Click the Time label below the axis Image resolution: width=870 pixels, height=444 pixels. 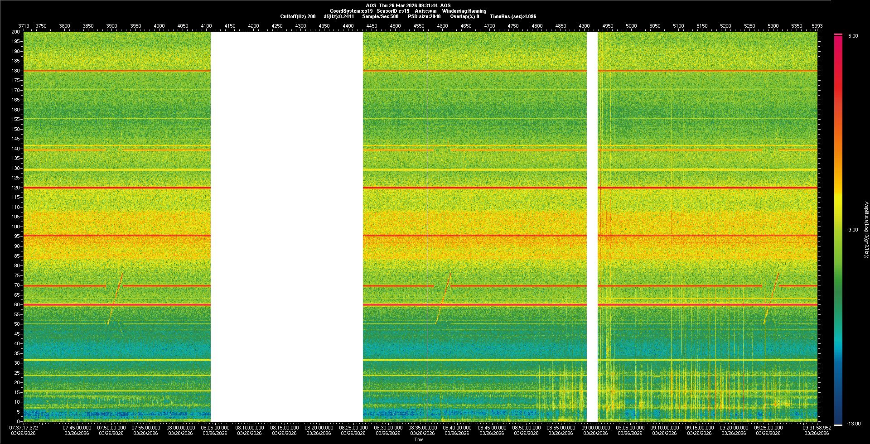419,439
